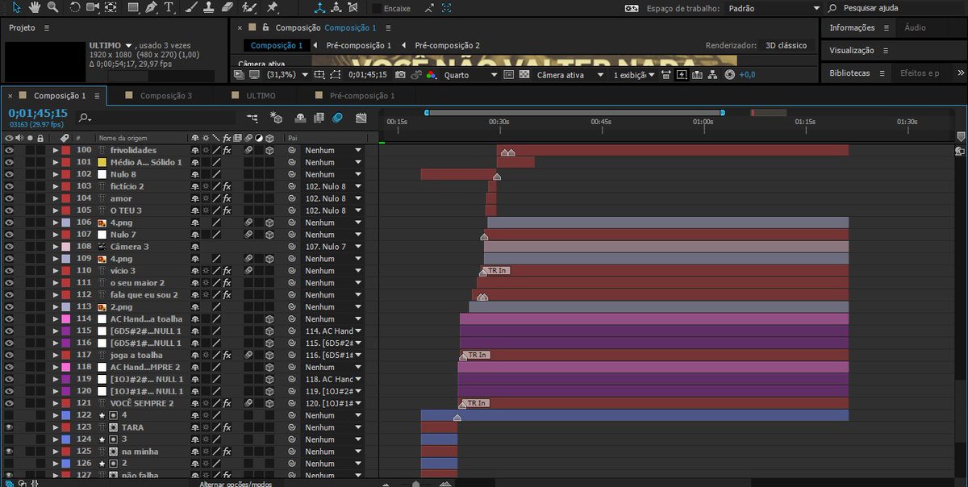Click the show channel RGB icon
The image size is (968, 487).
pos(431,74)
